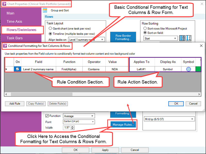This screenshot has width=206, height=154.
Task: Toggle the On checkbox for the rule
Action: click(17, 69)
